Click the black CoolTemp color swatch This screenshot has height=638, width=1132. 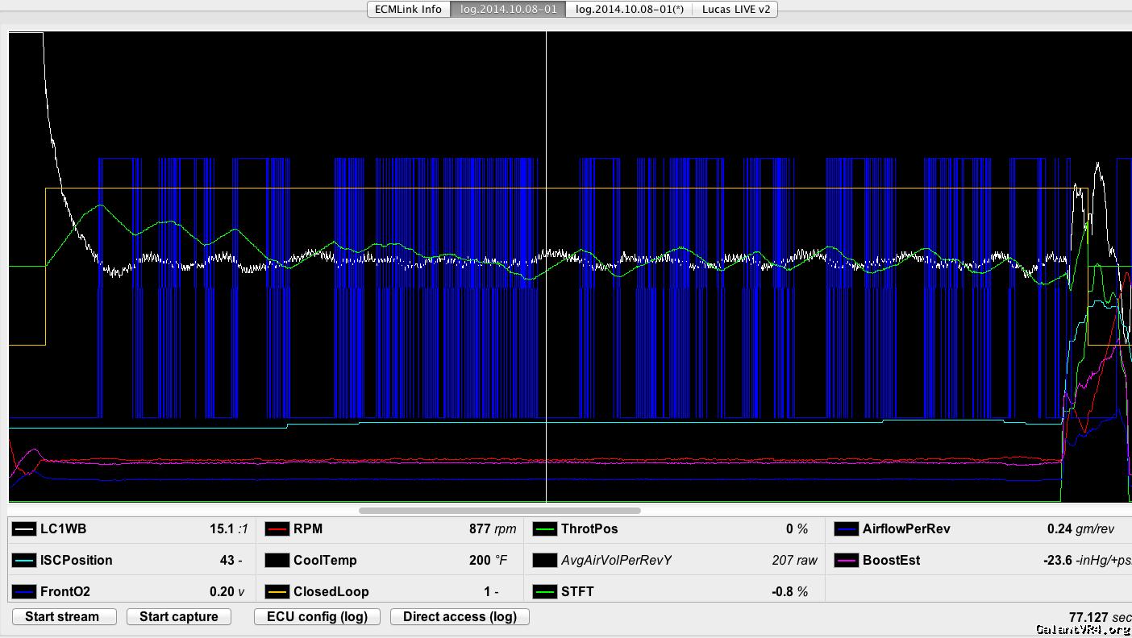(277, 561)
